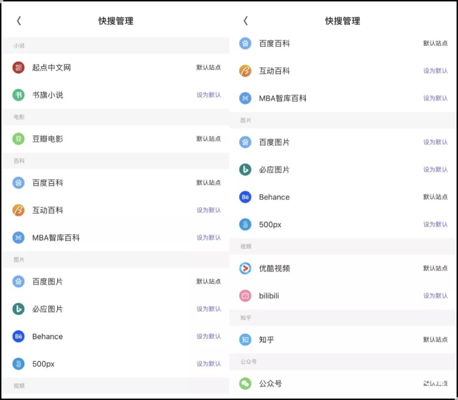Click the 百度图片 paw icon on left screen
Screen dimensions: 458x400
point(18,282)
